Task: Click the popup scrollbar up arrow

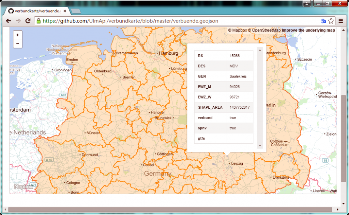Action: click(x=260, y=50)
